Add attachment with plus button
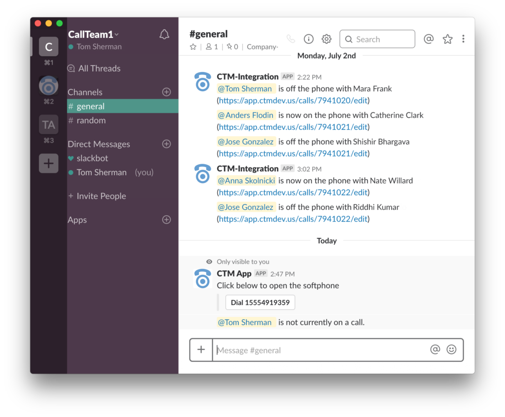The image size is (505, 417). (201, 350)
